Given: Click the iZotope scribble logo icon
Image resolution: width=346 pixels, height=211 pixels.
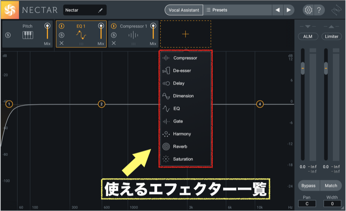Looking at the screenshot, I should 336,10.
